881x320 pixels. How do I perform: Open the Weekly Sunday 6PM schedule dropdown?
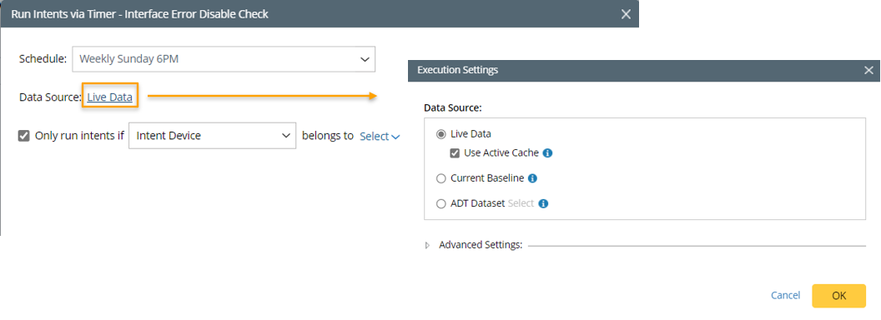point(224,59)
